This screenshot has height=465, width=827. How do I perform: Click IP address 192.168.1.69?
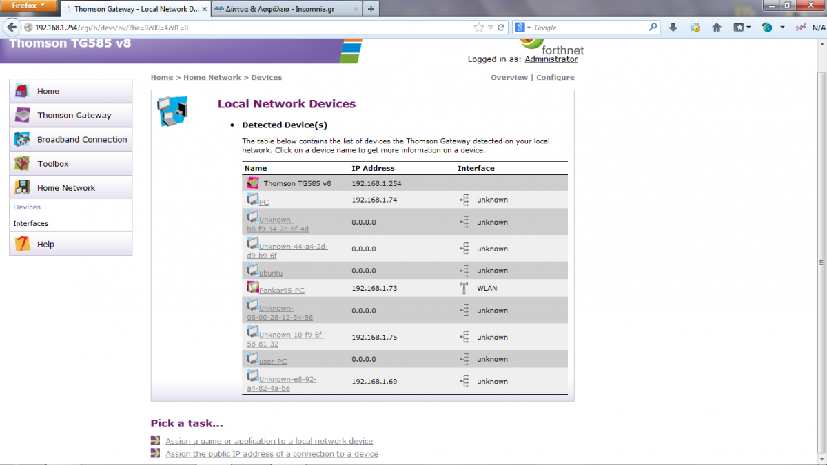[374, 382]
